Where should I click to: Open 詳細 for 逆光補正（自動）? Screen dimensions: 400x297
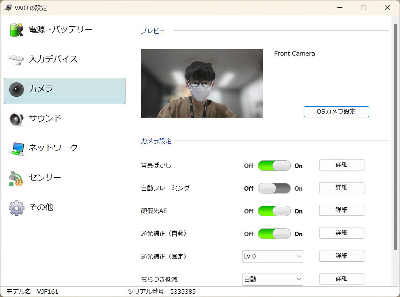pyautogui.click(x=342, y=233)
